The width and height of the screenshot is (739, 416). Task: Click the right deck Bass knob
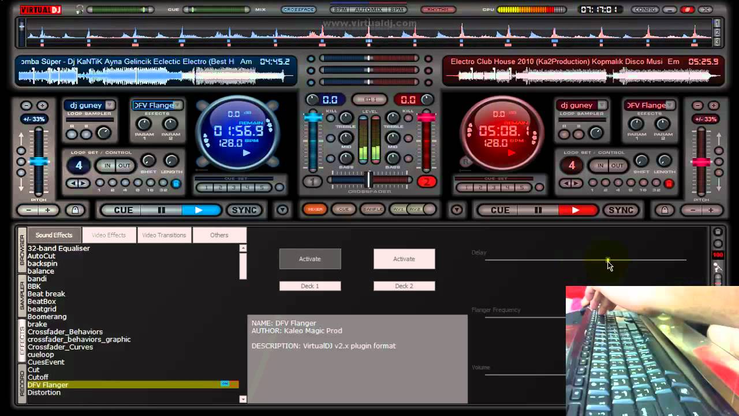[x=393, y=158]
